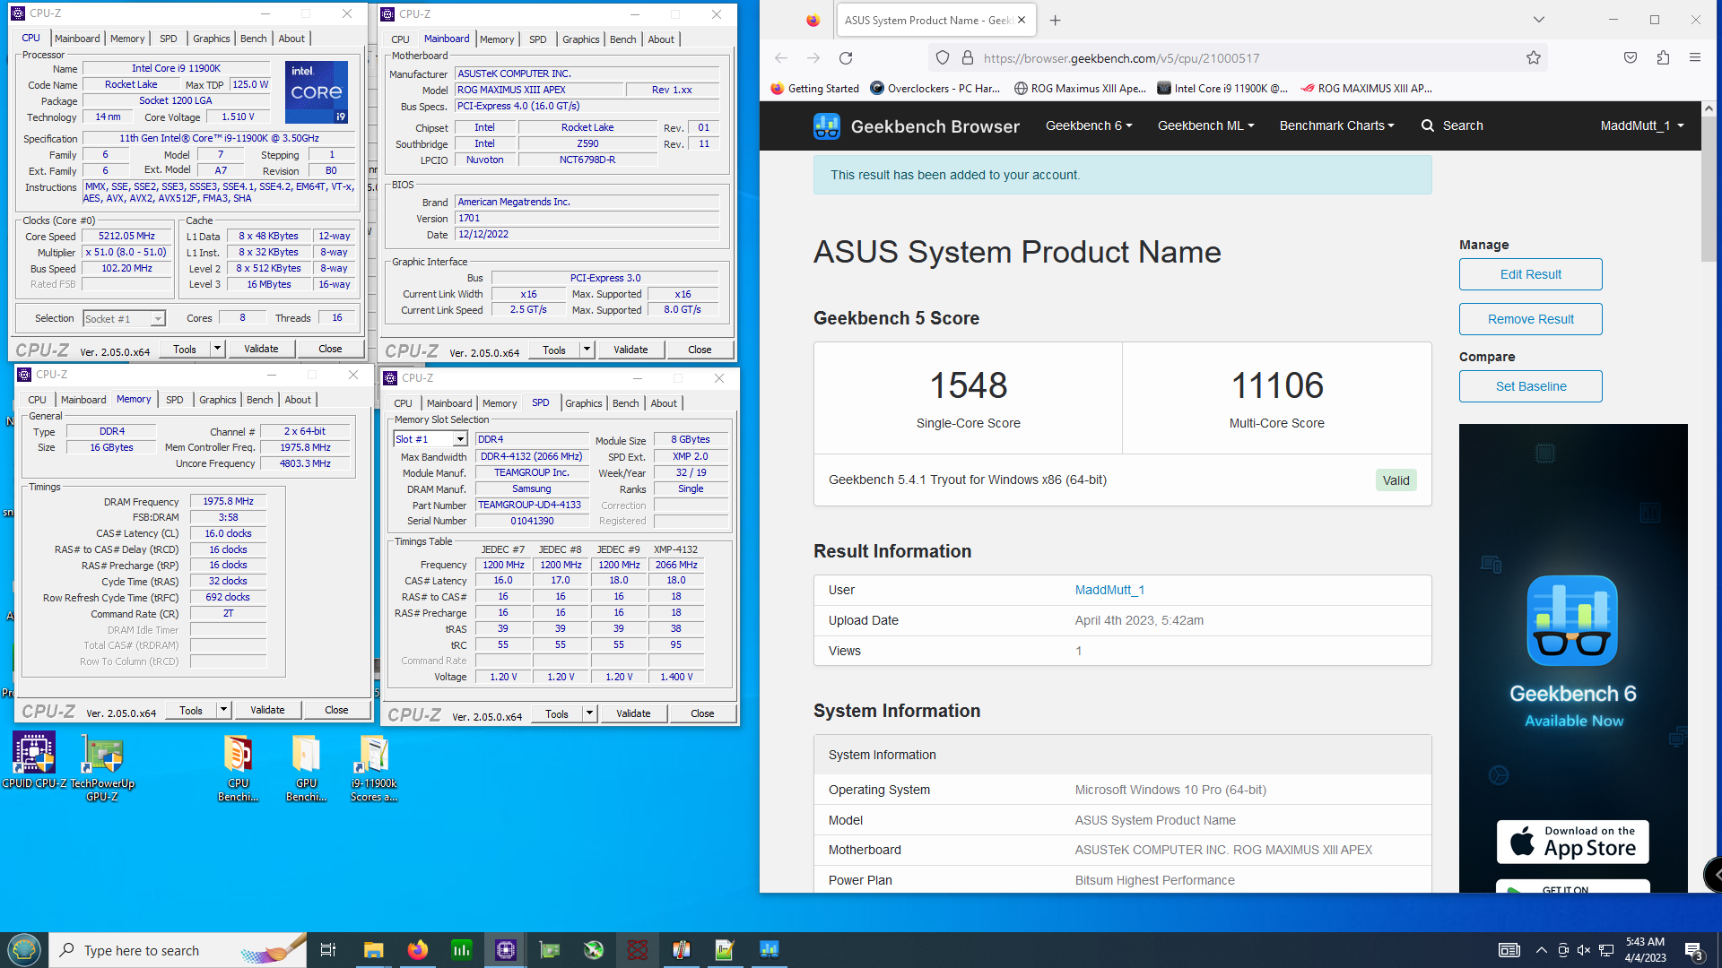Click Search in Geekbench navigation bar
This screenshot has width=1722, height=968.
pos(1452,125)
